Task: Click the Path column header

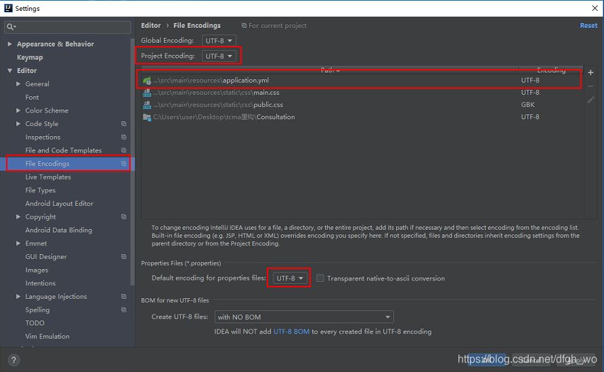Action: 330,70
